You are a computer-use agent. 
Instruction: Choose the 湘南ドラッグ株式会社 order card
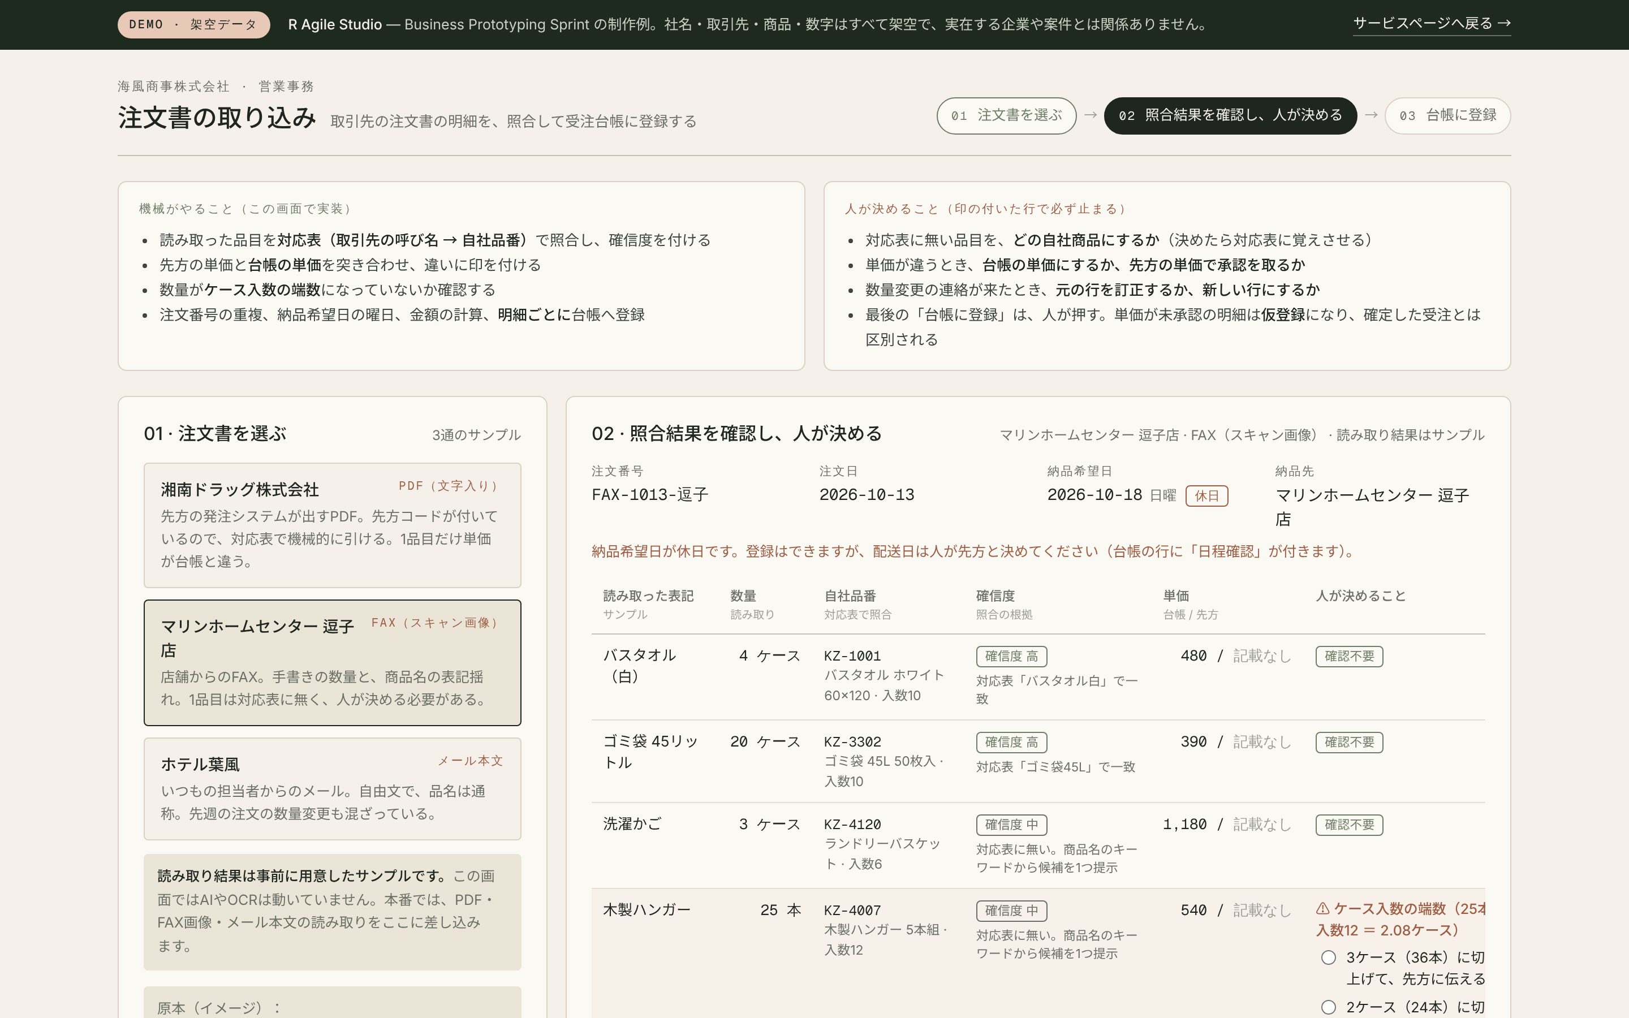[333, 525]
